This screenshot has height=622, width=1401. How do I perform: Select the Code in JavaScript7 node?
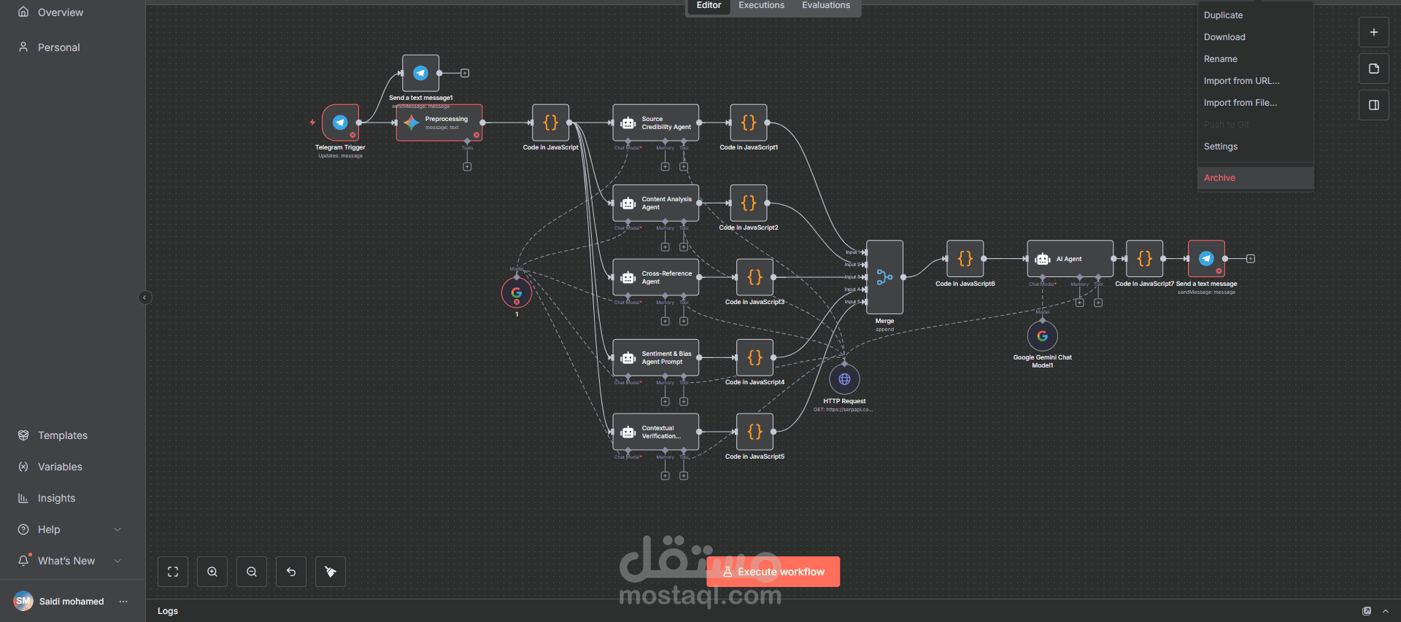coord(1144,258)
